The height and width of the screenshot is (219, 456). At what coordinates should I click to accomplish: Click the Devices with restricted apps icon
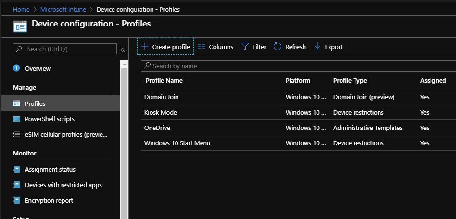coord(17,185)
